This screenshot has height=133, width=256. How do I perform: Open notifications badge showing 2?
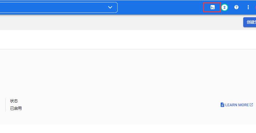(x=225, y=7)
